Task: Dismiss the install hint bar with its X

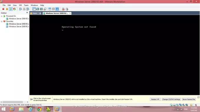Action: [198, 97]
